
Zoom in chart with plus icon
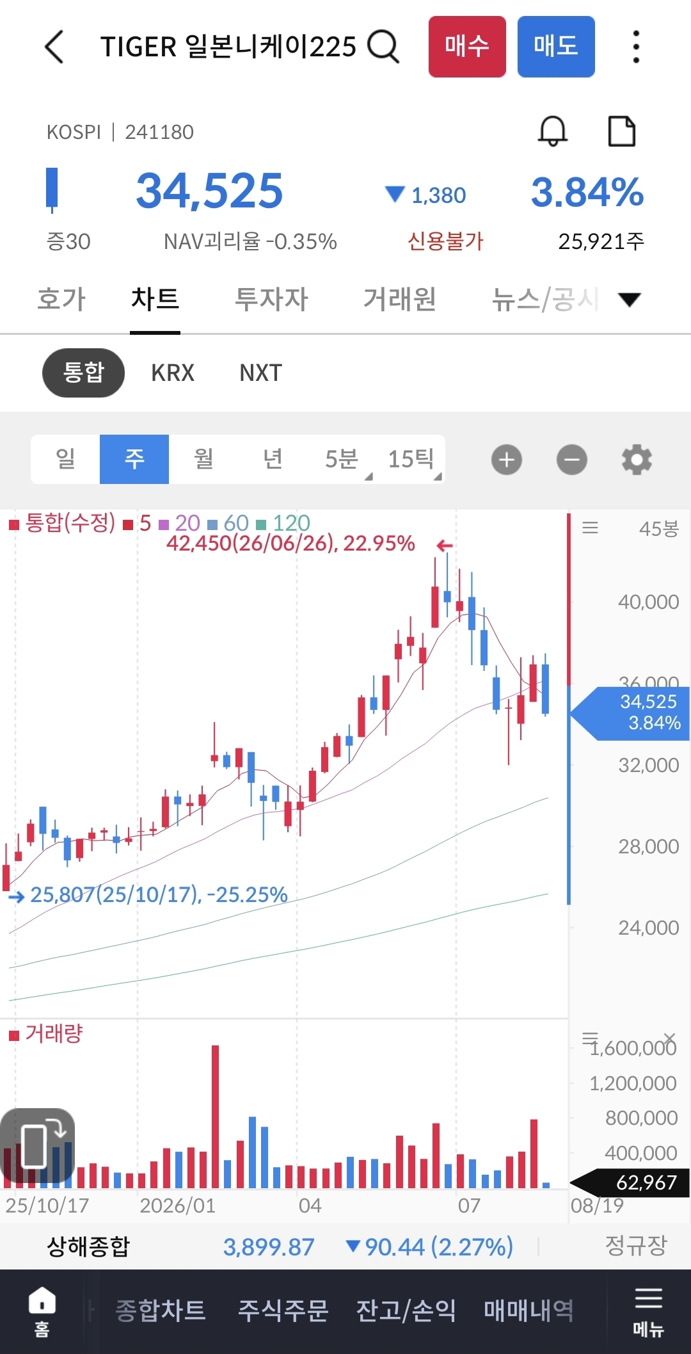(x=507, y=460)
